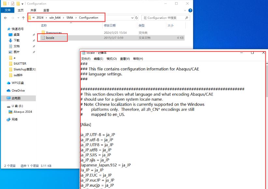268x189 pixels.
Task: Open Notepad 编辑(E) menu
Action: click(x=98, y=59)
